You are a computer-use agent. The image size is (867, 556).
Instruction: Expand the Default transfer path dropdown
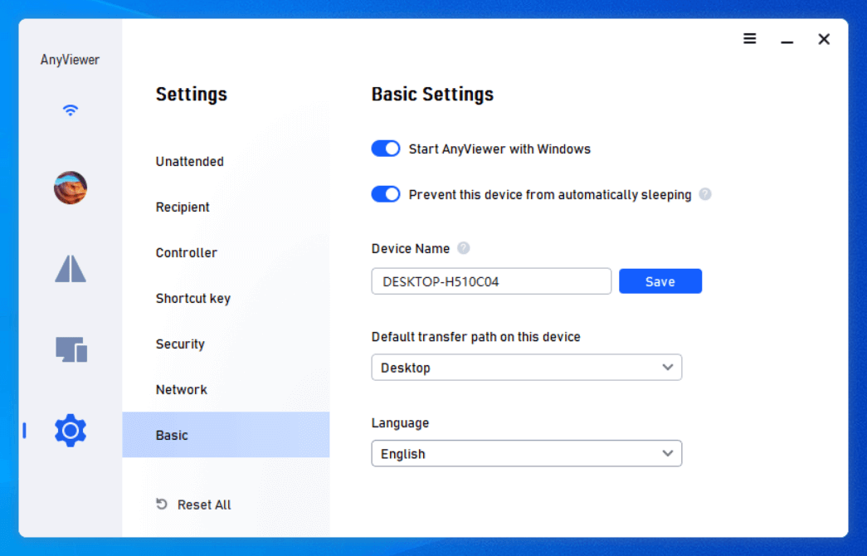[x=526, y=368]
